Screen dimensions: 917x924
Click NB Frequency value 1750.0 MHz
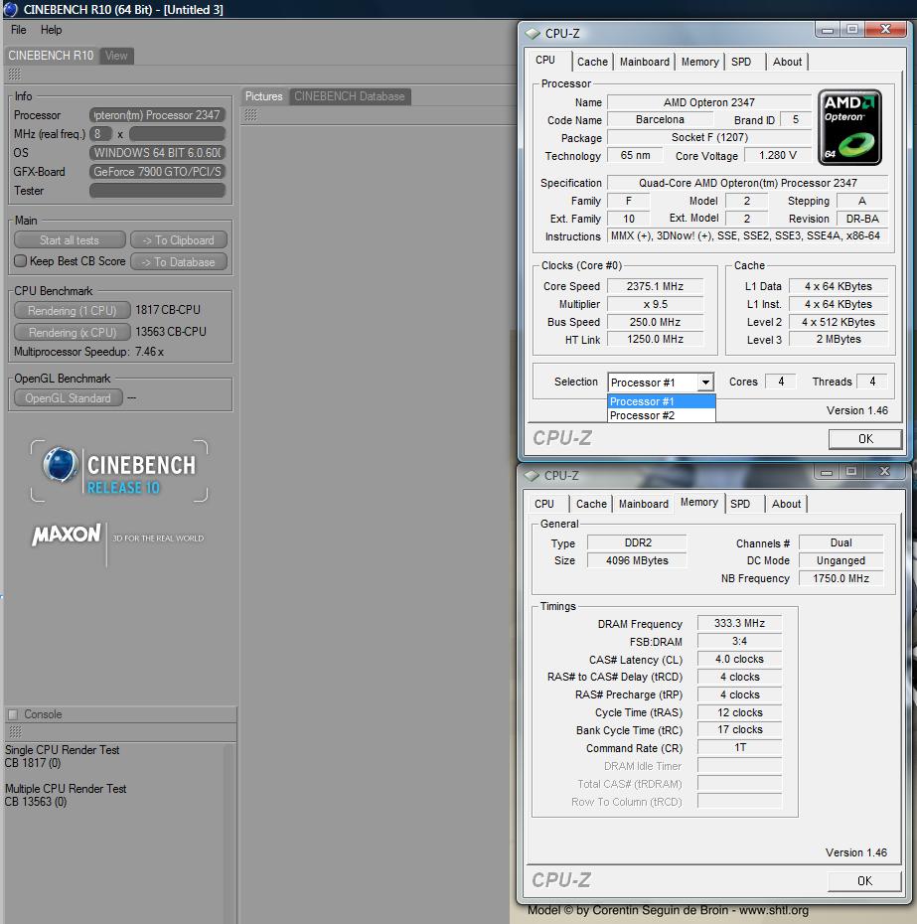[x=841, y=578]
